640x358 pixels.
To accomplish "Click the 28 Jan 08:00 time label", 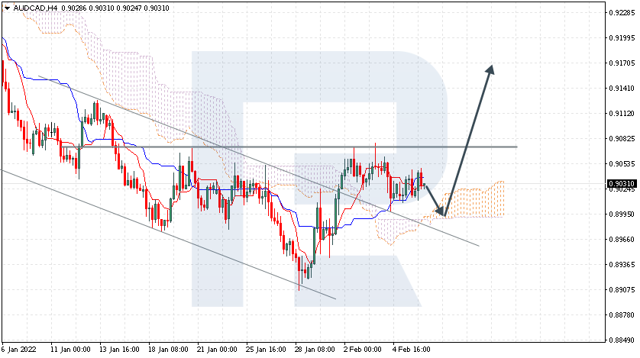I will point(315,350).
